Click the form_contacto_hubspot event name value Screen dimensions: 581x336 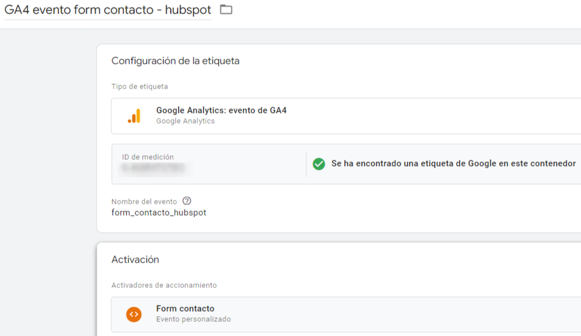(159, 213)
